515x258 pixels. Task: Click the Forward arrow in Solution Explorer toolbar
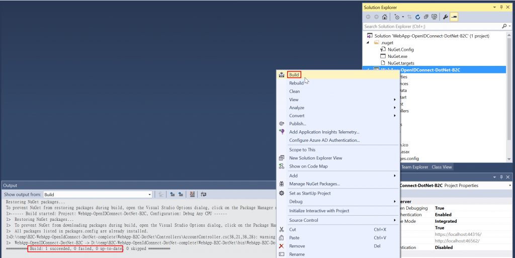tap(376, 17)
